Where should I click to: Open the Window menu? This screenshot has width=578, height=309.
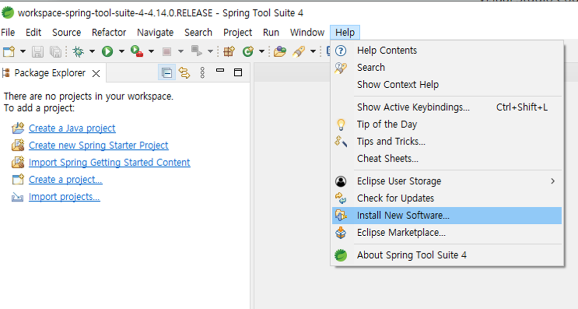coord(307,32)
